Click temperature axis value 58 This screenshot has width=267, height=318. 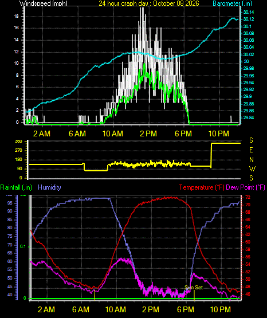[x=248, y=249]
